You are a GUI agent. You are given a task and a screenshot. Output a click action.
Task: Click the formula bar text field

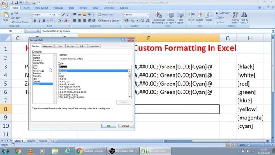[156, 31]
